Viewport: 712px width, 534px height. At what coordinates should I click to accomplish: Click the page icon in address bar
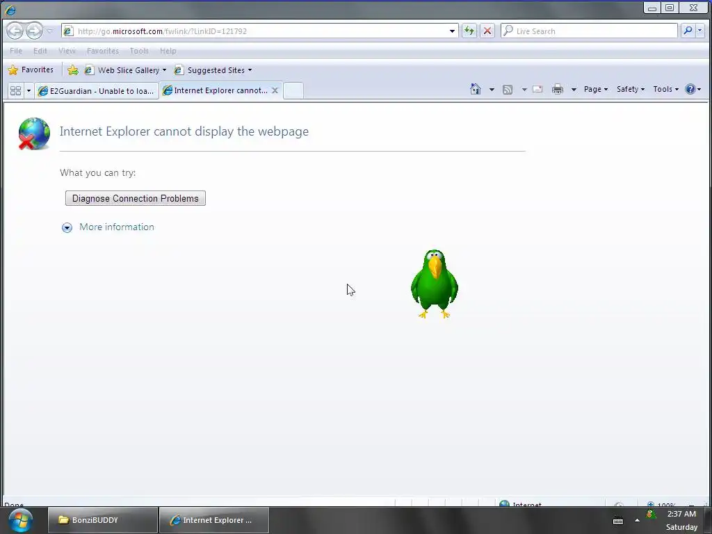68,31
